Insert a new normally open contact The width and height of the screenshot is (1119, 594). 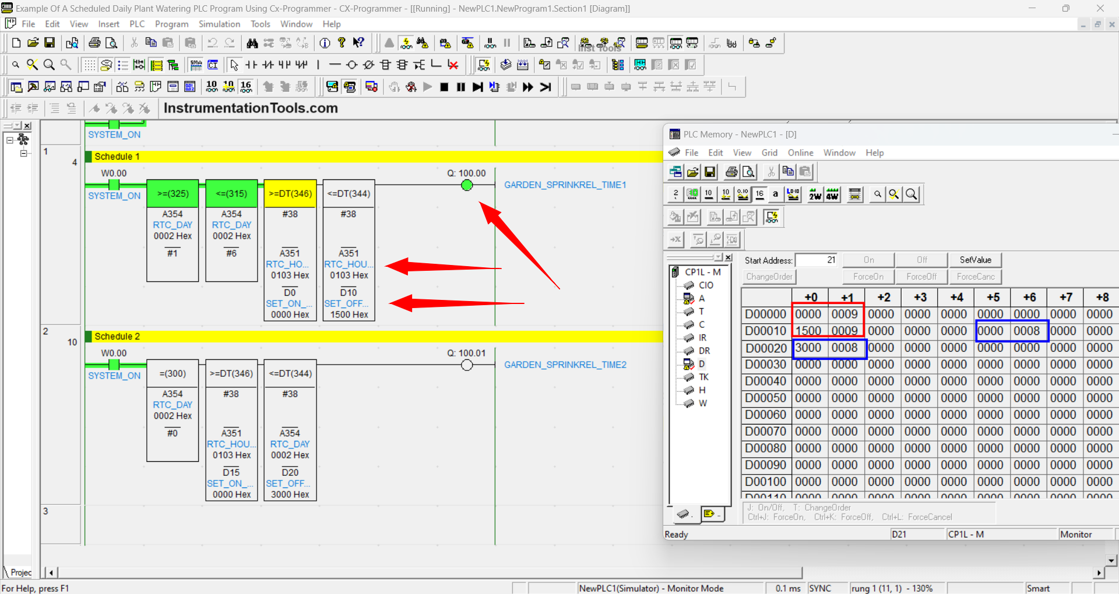click(251, 65)
